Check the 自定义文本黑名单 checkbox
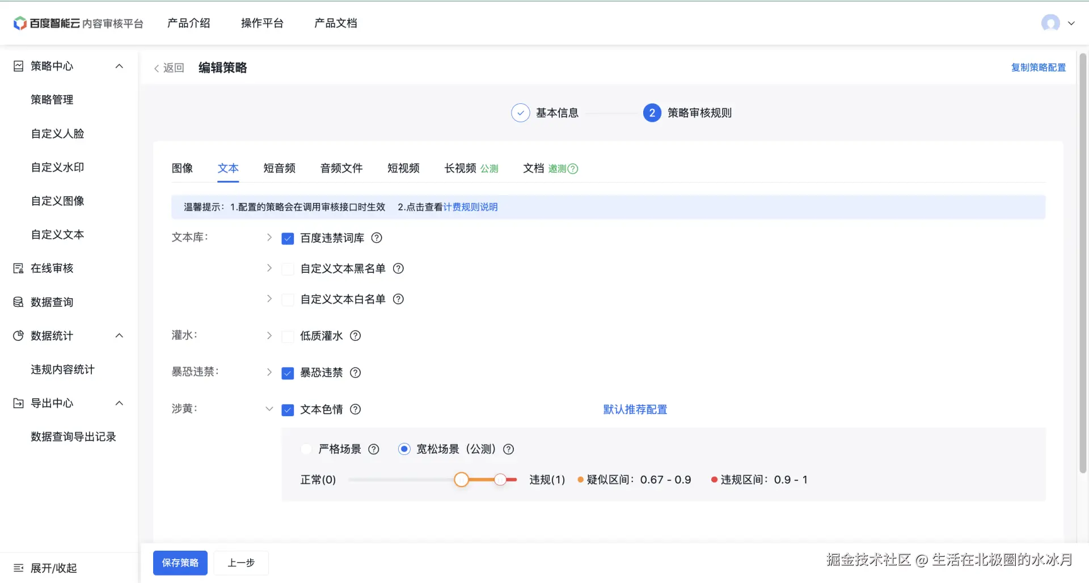The height and width of the screenshot is (583, 1089). [288, 269]
